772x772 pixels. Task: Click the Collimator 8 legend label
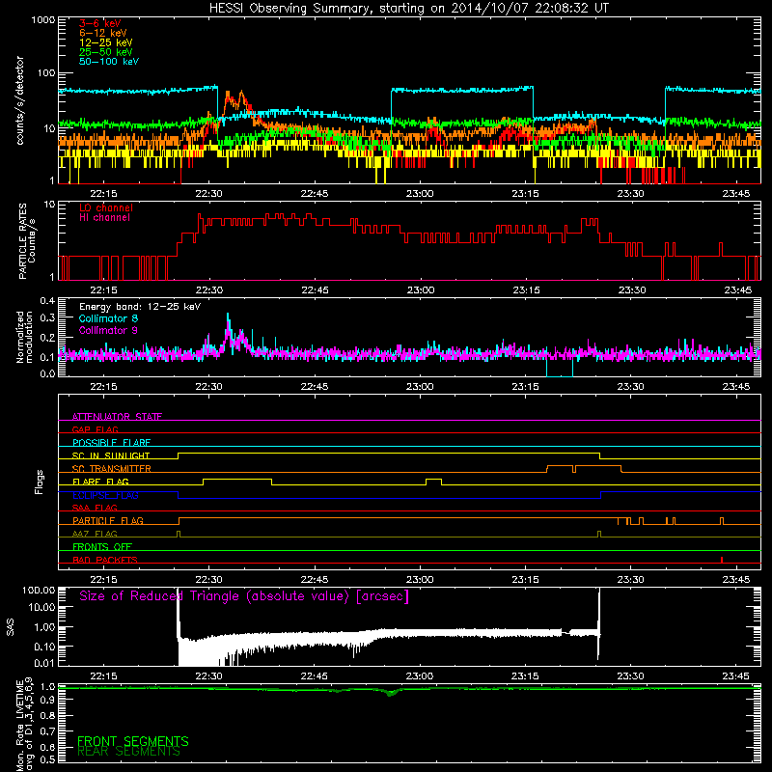[x=108, y=318]
